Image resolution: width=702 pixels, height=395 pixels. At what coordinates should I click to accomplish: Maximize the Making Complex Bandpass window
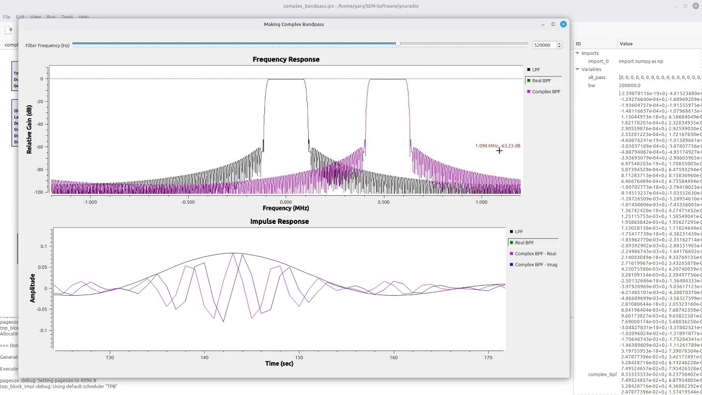point(553,24)
